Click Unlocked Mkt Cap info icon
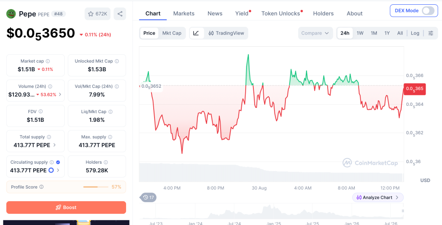Image resolution: width=442 pixels, height=225 pixels. (117, 61)
